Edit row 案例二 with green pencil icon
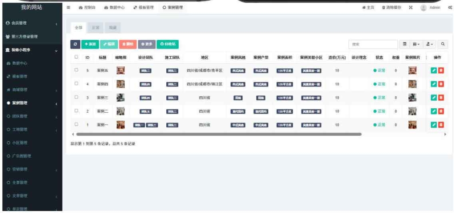The image size is (454, 213). [434, 111]
